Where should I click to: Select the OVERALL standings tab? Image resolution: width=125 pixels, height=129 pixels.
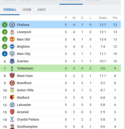click(x=10, y=10)
